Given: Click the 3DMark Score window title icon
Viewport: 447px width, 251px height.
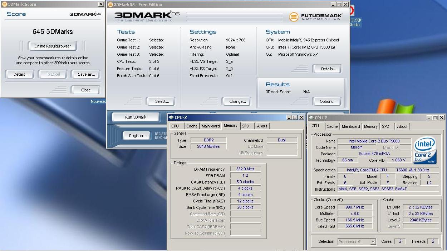Looking at the screenshot, I should [4, 4].
